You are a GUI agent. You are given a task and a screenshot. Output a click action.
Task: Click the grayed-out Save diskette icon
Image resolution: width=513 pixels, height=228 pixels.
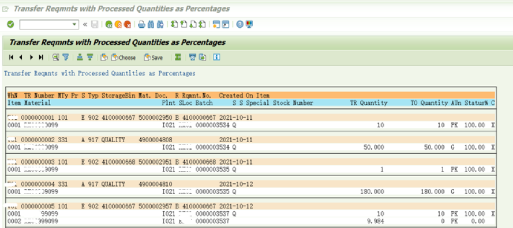coord(95,25)
